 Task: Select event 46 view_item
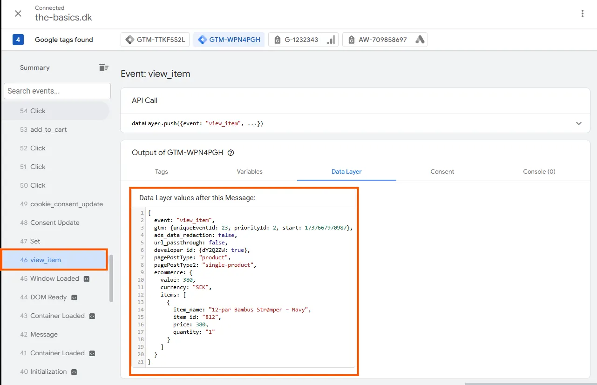click(55, 260)
